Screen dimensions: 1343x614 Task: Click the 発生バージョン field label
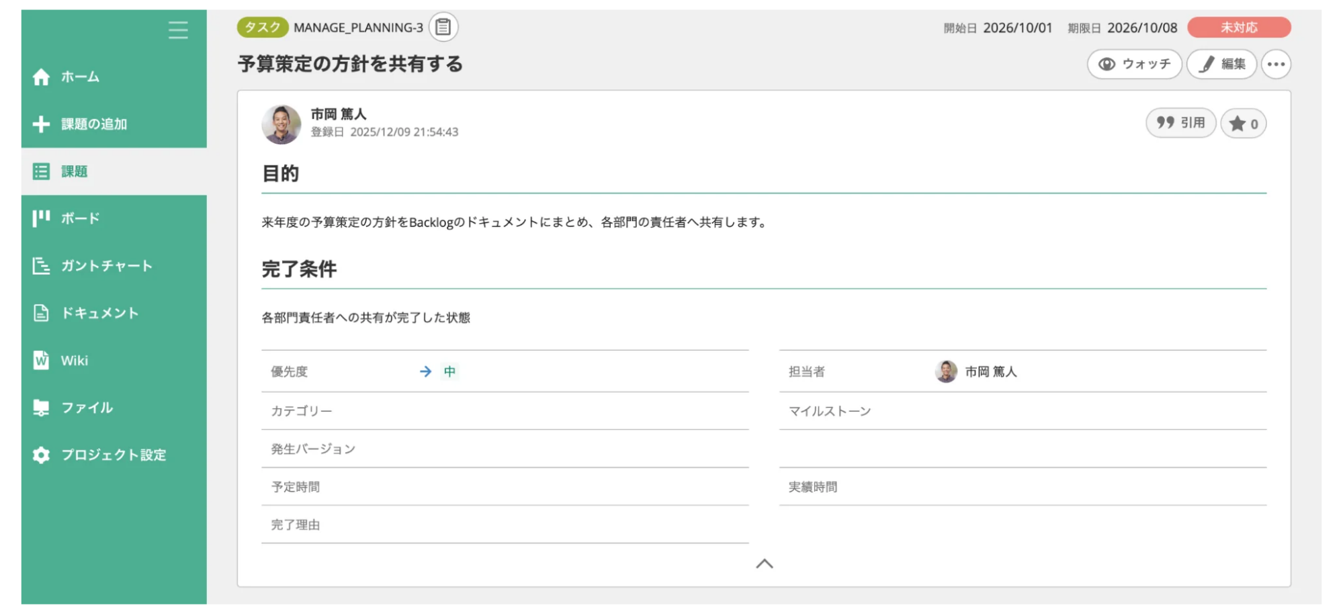click(313, 449)
